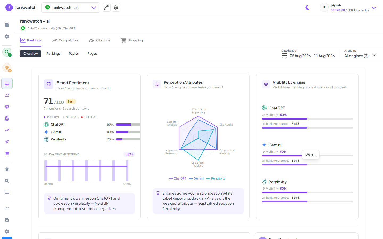This screenshot has width=383, height=239.
Task: Switch to the Competitors tab
Action: click(65, 40)
